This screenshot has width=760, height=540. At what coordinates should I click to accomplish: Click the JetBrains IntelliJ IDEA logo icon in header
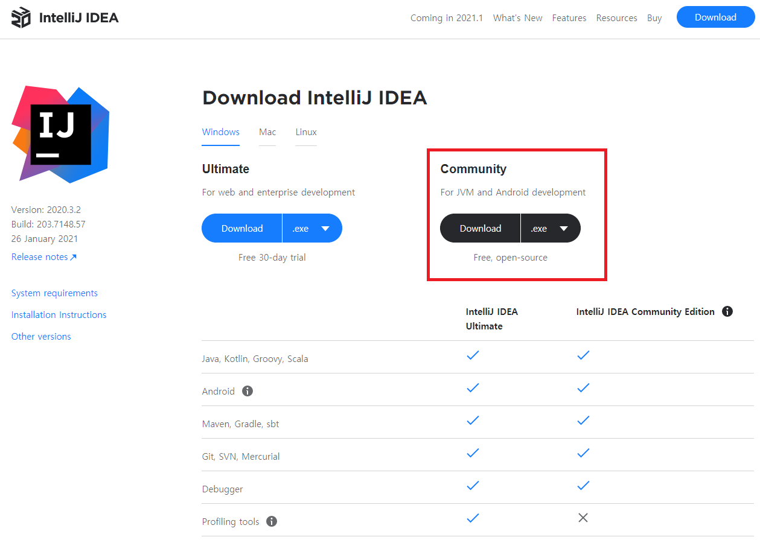tap(21, 17)
